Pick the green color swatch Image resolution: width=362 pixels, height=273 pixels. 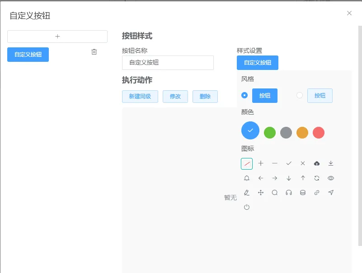[x=270, y=133]
